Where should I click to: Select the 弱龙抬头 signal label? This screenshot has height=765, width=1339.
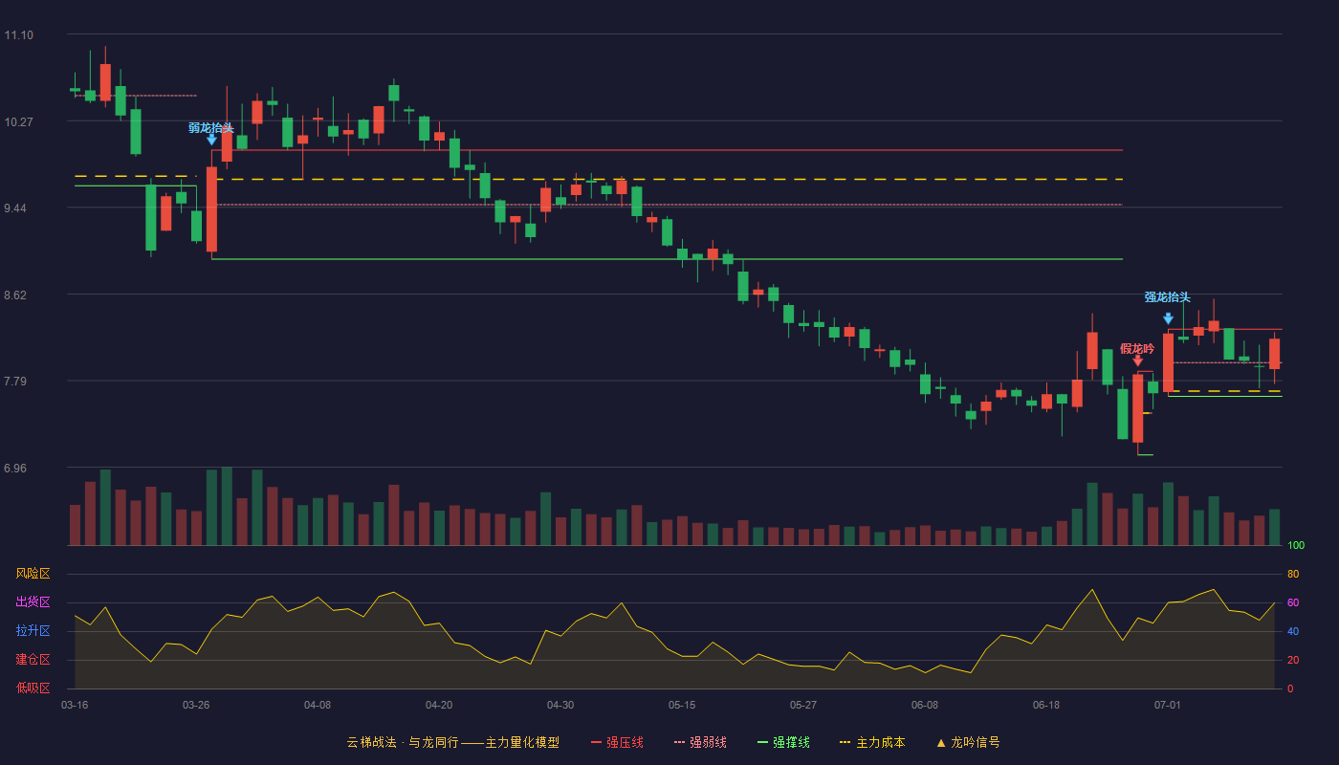pos(211,127)
